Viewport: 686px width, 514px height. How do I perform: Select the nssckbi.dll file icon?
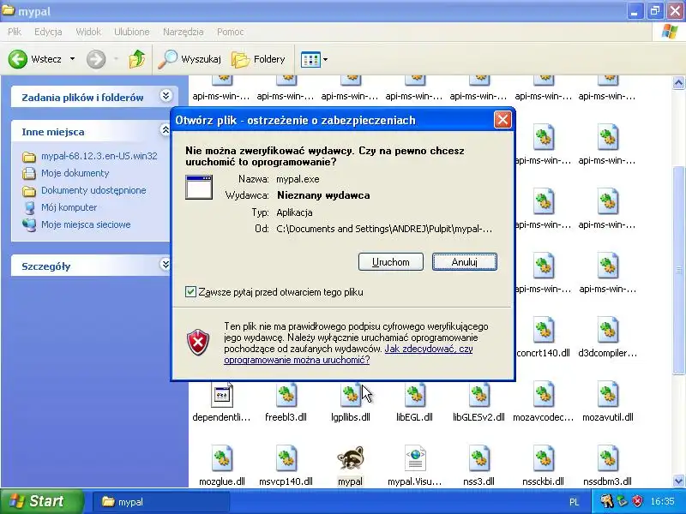click(x=543, y=458)
